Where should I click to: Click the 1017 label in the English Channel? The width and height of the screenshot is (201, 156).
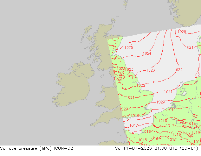[x=133, y=125]
